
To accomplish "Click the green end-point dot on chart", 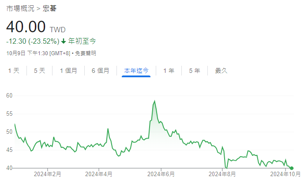I will [292, 168].
